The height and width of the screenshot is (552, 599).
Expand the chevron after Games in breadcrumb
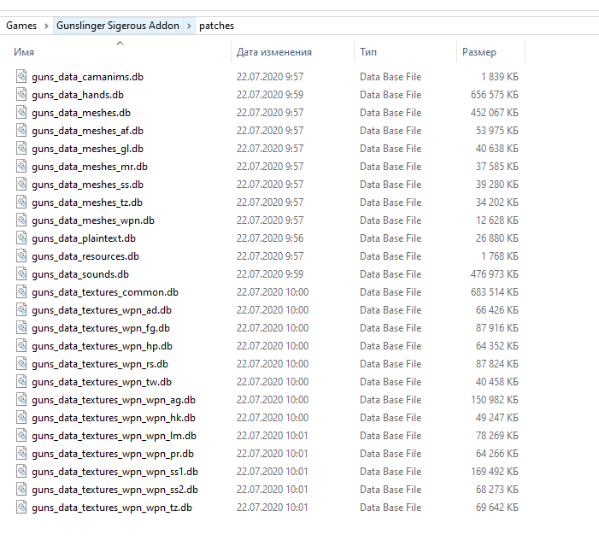click(45, 26)
